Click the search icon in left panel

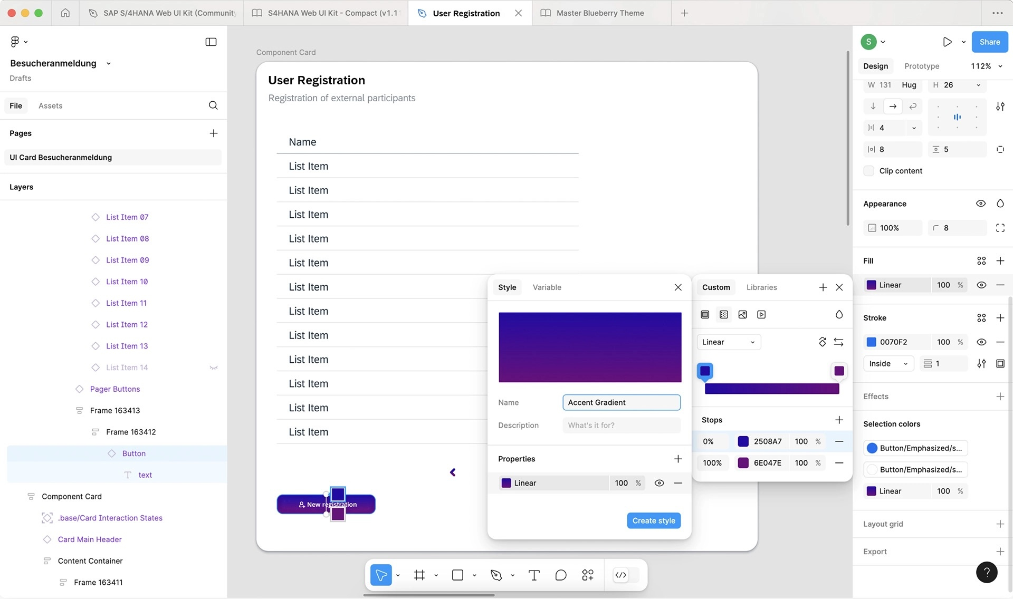(213, 105)
